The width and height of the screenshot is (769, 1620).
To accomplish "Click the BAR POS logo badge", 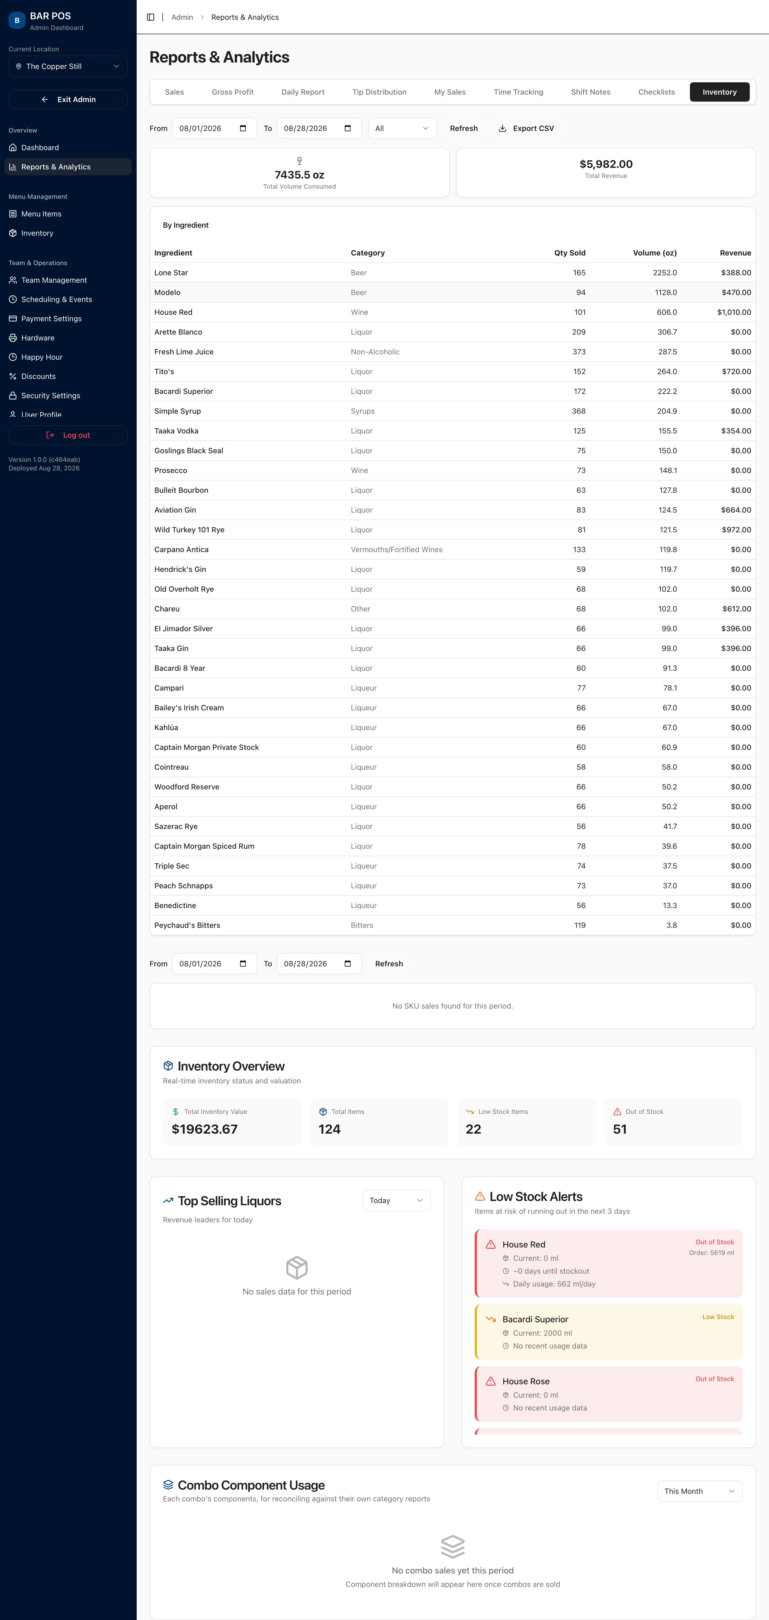I will [17, 20].
